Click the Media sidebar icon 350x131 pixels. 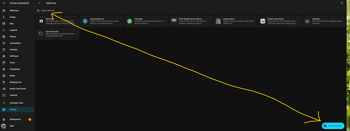point(4,75)
